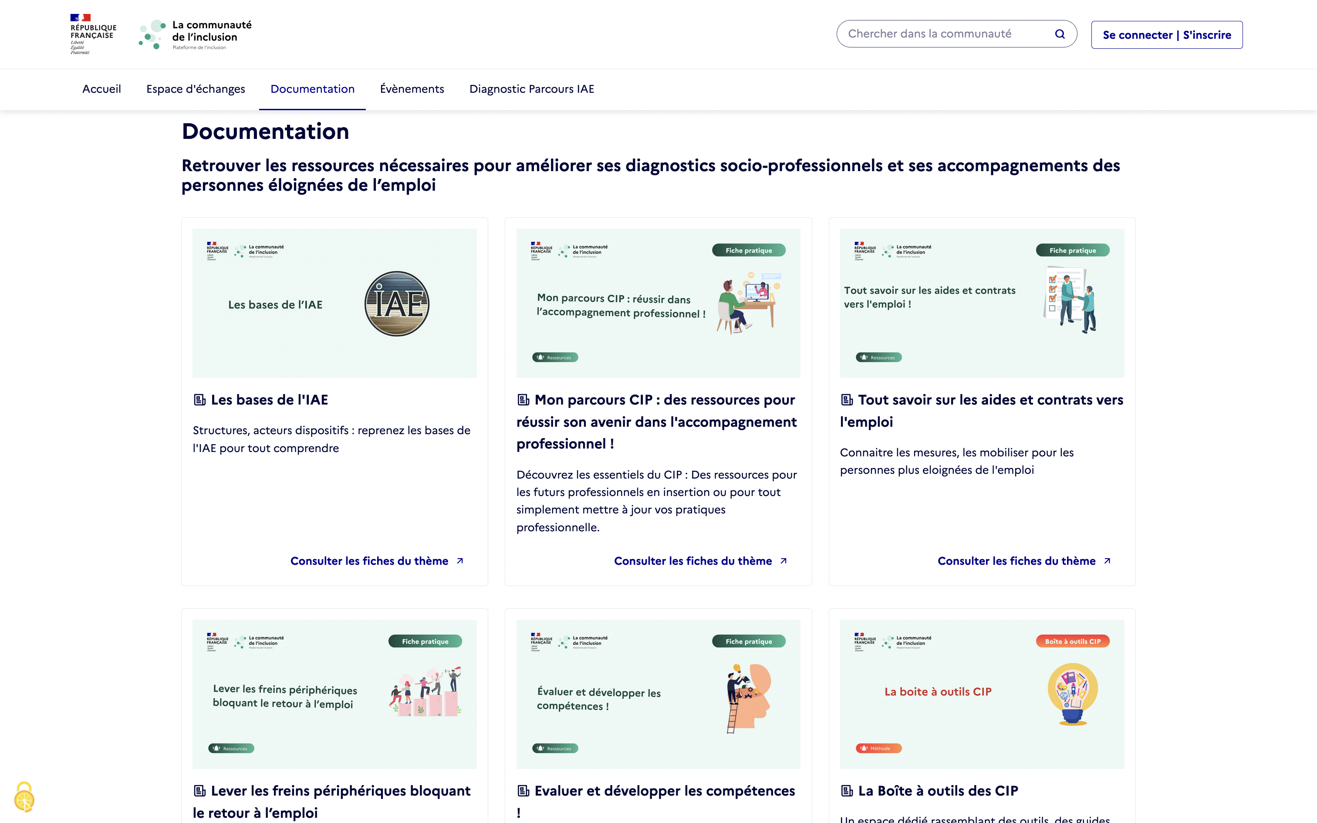1317x823 pixels.
Task: Click the search magnifier icon
Action: coord(1060,33)
